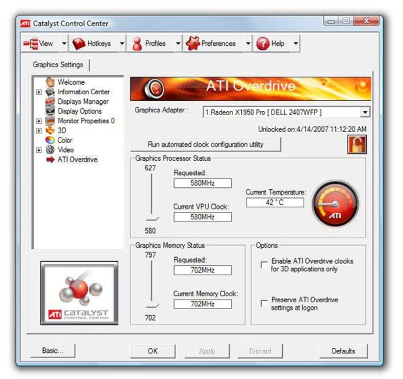
Task: Open the Graphics Adapter dropdown
Action: click(x=365, y=112)
